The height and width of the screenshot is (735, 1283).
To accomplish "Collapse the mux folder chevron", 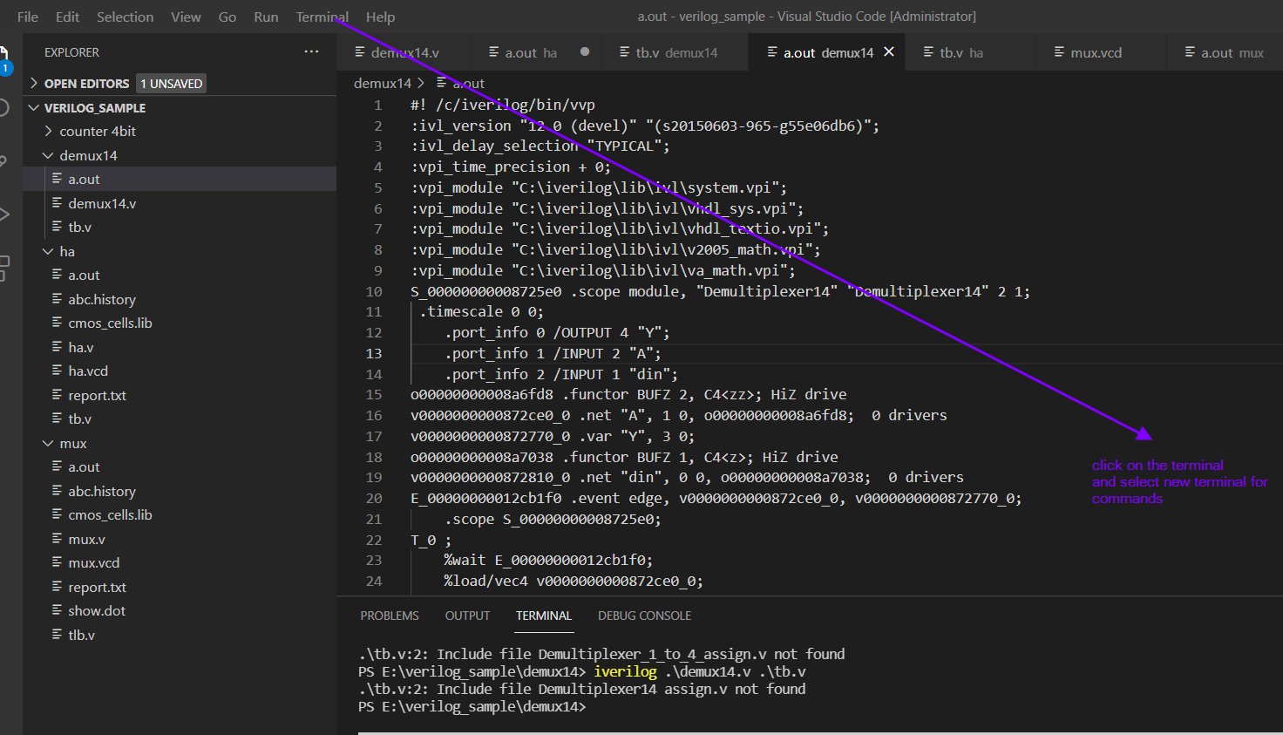I will [49, 444].
